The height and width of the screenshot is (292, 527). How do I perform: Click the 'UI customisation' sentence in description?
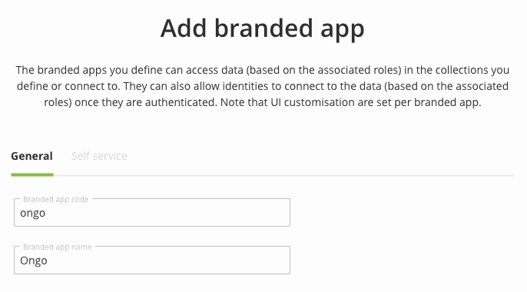350,102
